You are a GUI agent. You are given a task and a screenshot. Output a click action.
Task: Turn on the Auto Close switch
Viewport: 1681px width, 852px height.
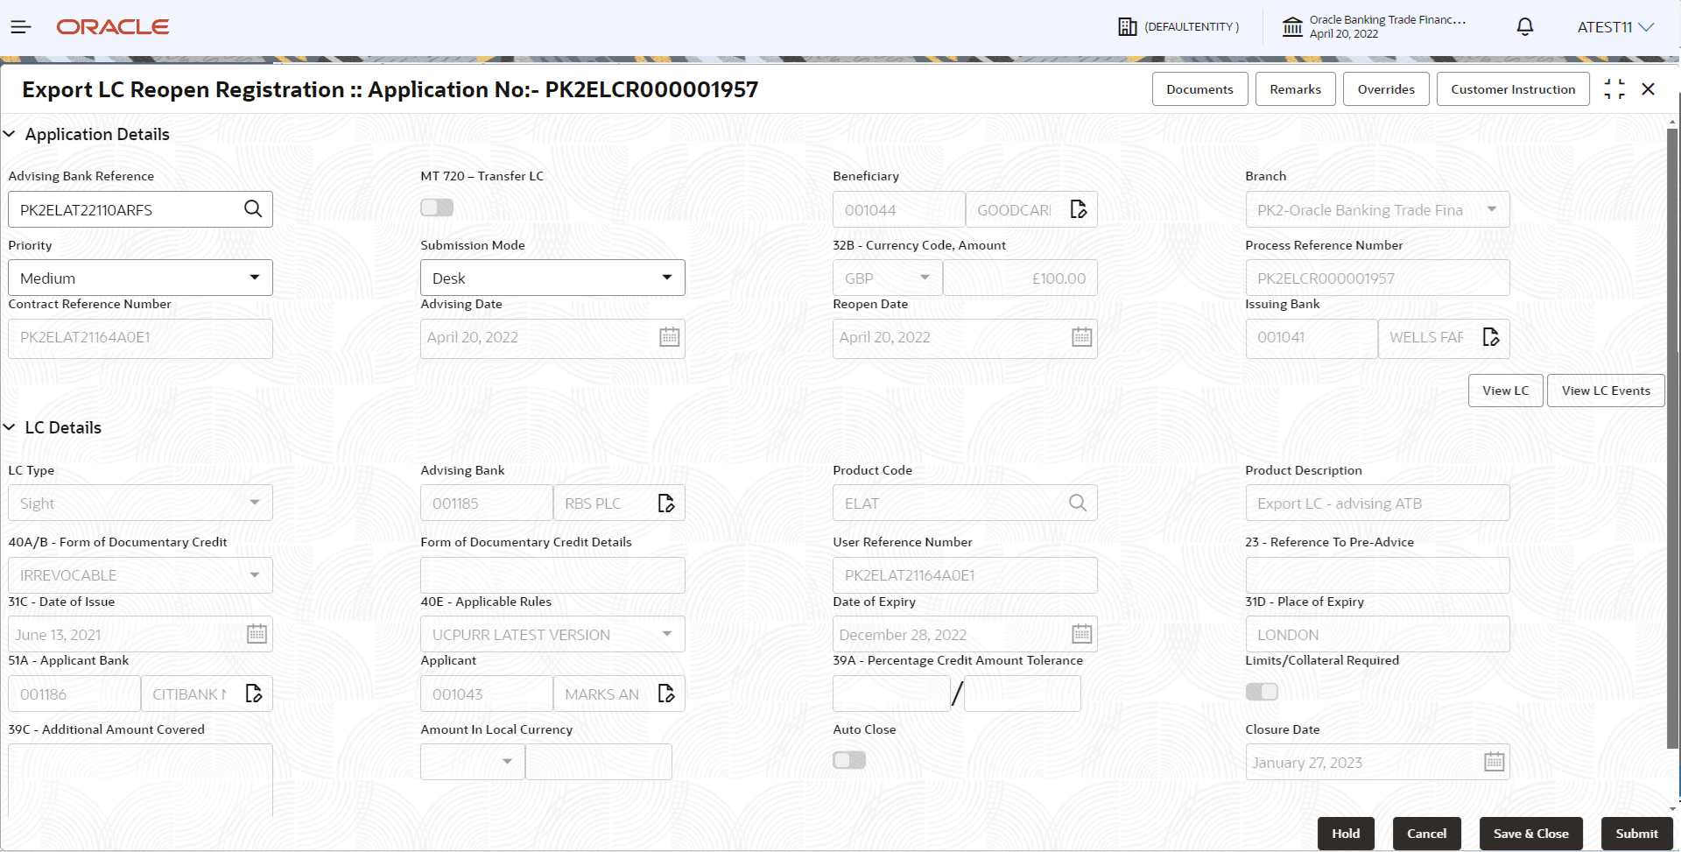848,760
